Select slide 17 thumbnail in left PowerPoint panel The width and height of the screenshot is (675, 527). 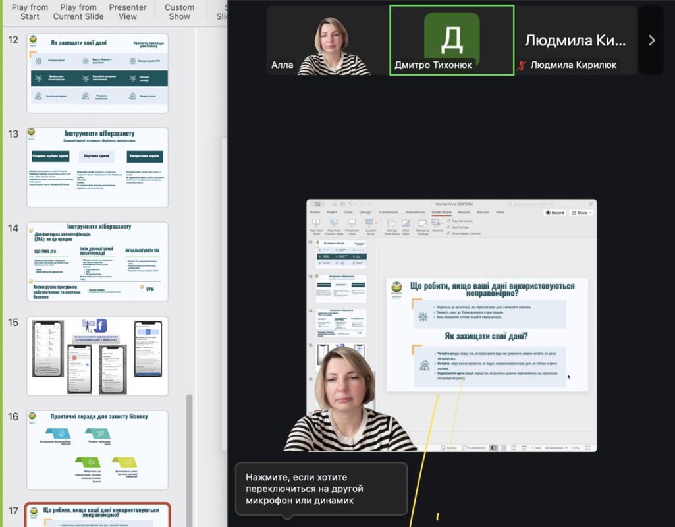click(x=97, y=515)
